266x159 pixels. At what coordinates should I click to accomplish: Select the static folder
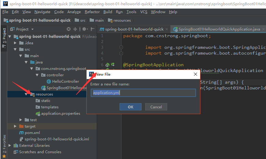(x=46, y=101)
